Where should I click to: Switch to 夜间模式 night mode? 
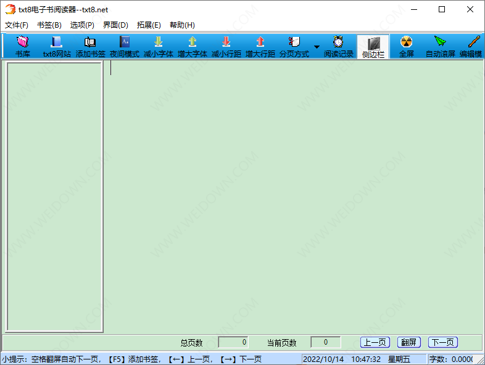(125, 46)
